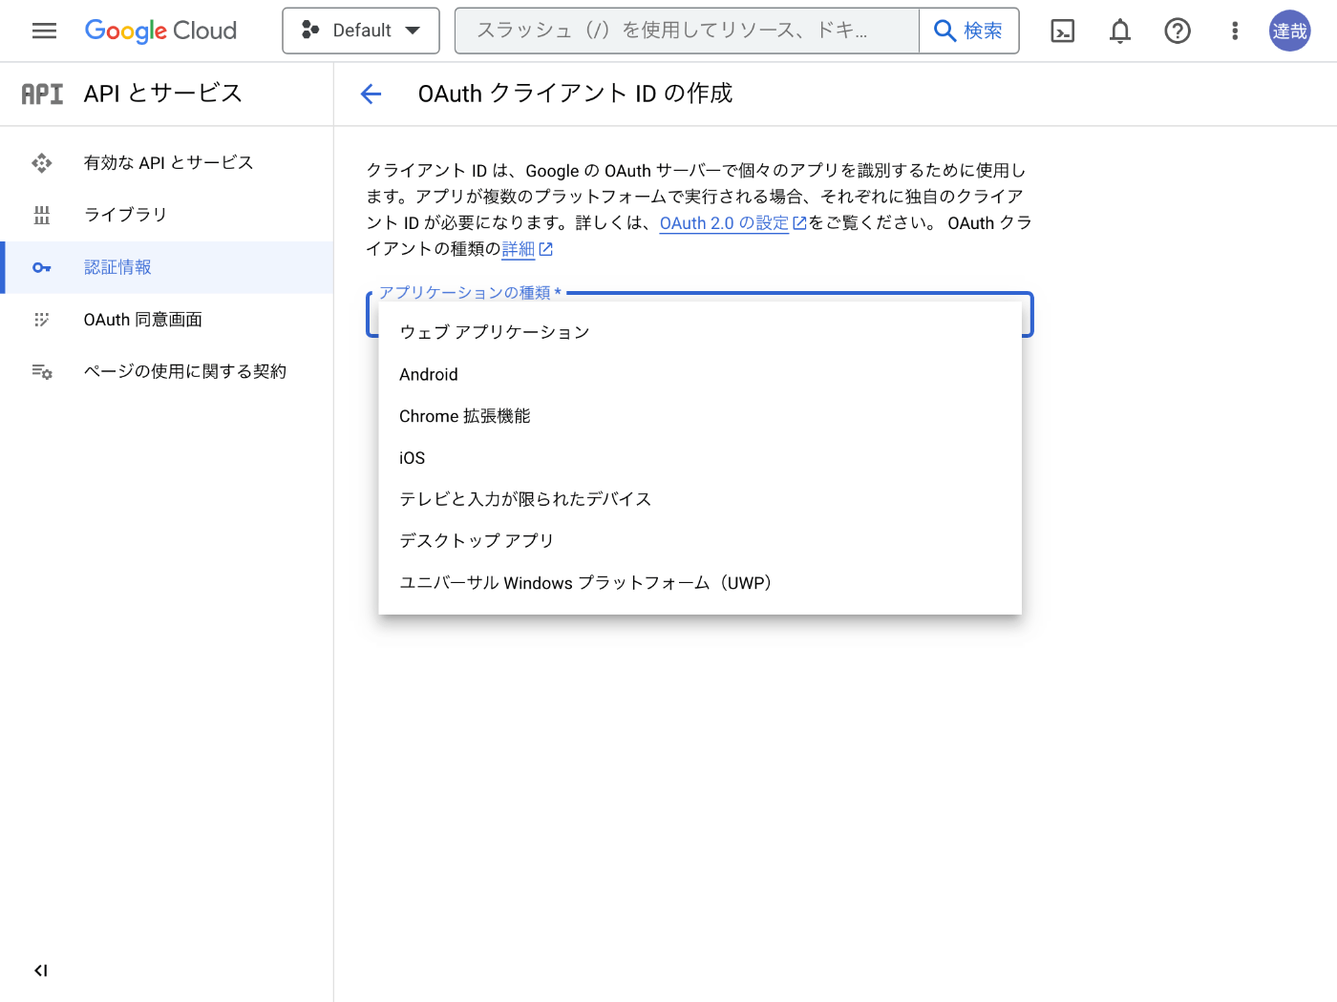Open ライブラリ in the sidebar

167,215
